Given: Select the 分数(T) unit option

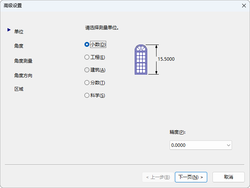Looking at the screenshot, I should click(x=87, y=82).
